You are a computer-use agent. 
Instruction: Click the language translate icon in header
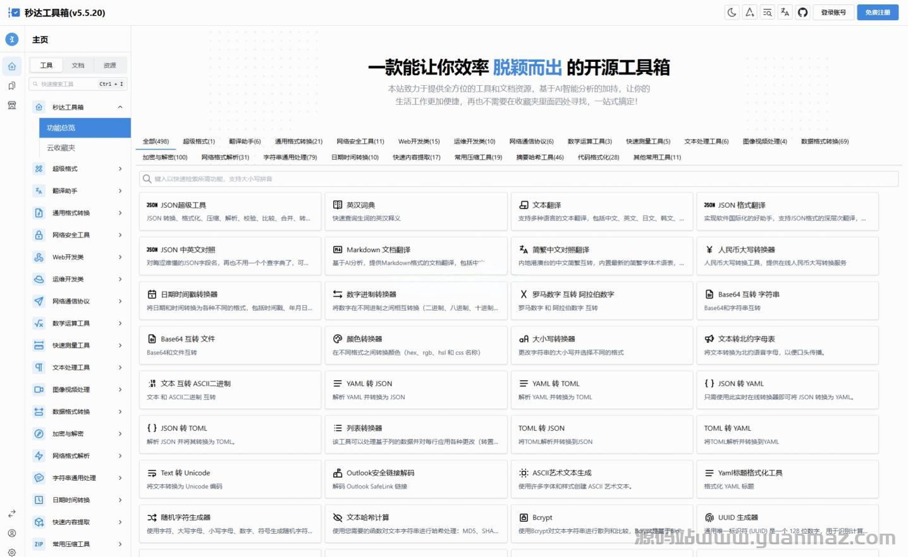[785, 13]
